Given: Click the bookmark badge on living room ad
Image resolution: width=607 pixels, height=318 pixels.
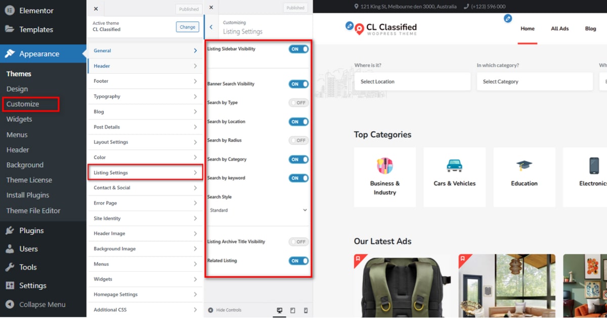Looking at the screenshot, I should coord(464,259).
